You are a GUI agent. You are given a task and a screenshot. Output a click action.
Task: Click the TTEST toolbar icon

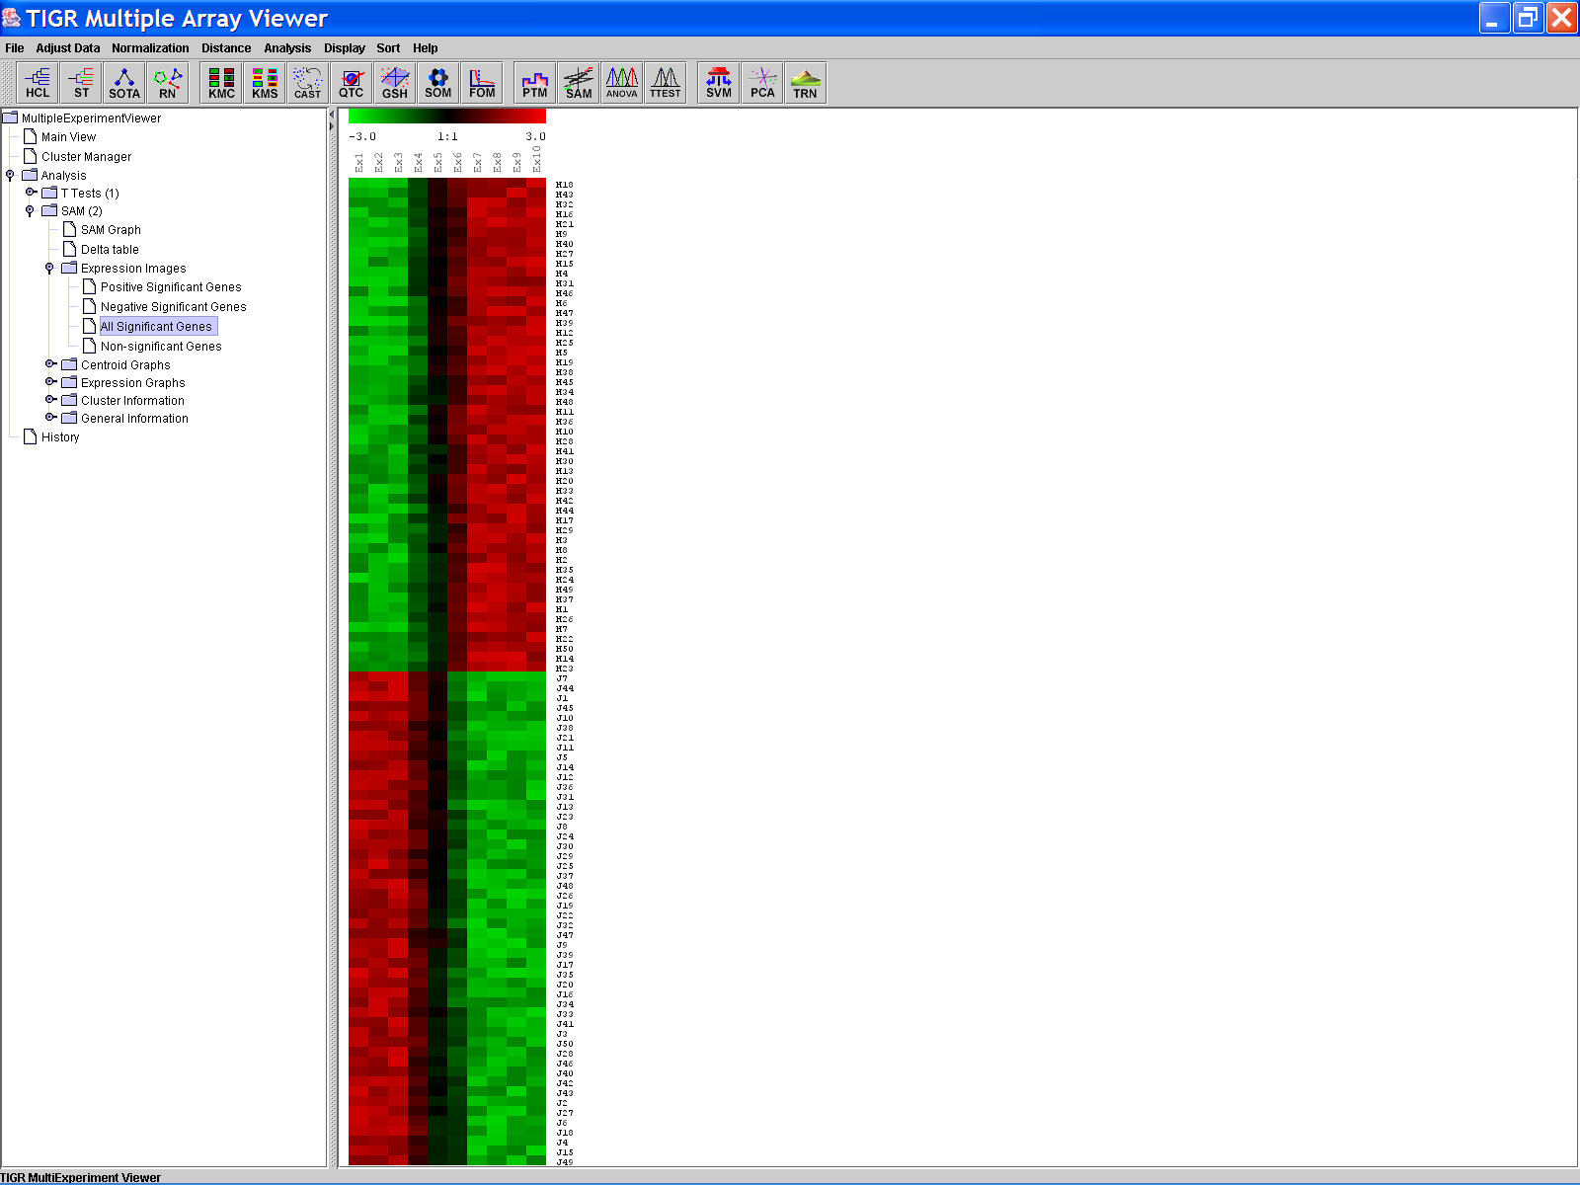(x=665, y=83)
